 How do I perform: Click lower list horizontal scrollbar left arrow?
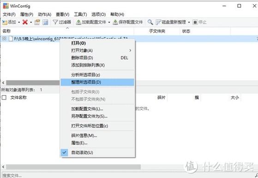click(x=3, y=167)
